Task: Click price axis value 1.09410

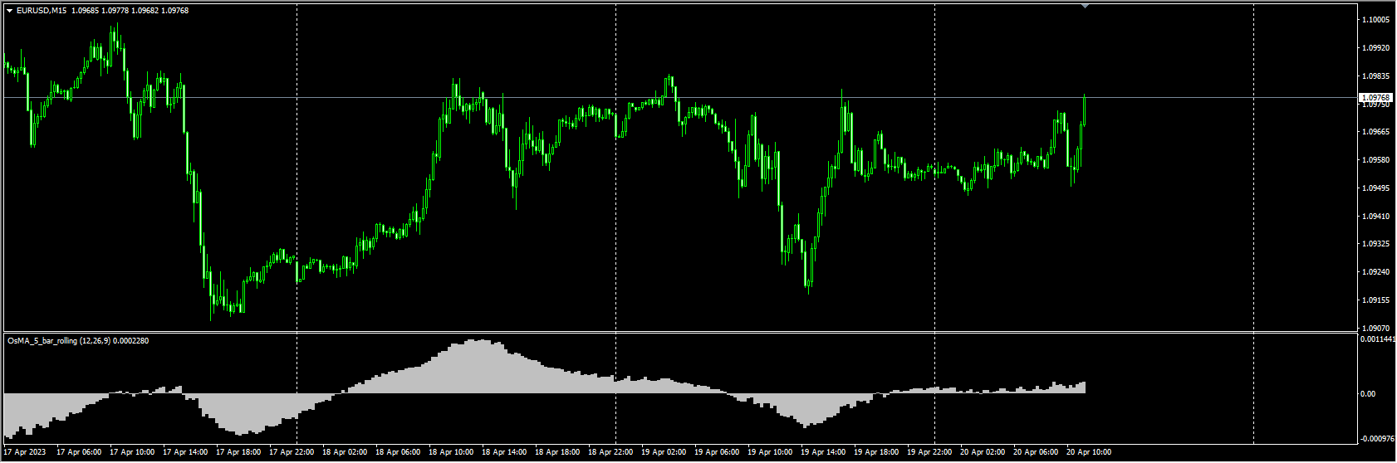Action: tap(1376, 217)
